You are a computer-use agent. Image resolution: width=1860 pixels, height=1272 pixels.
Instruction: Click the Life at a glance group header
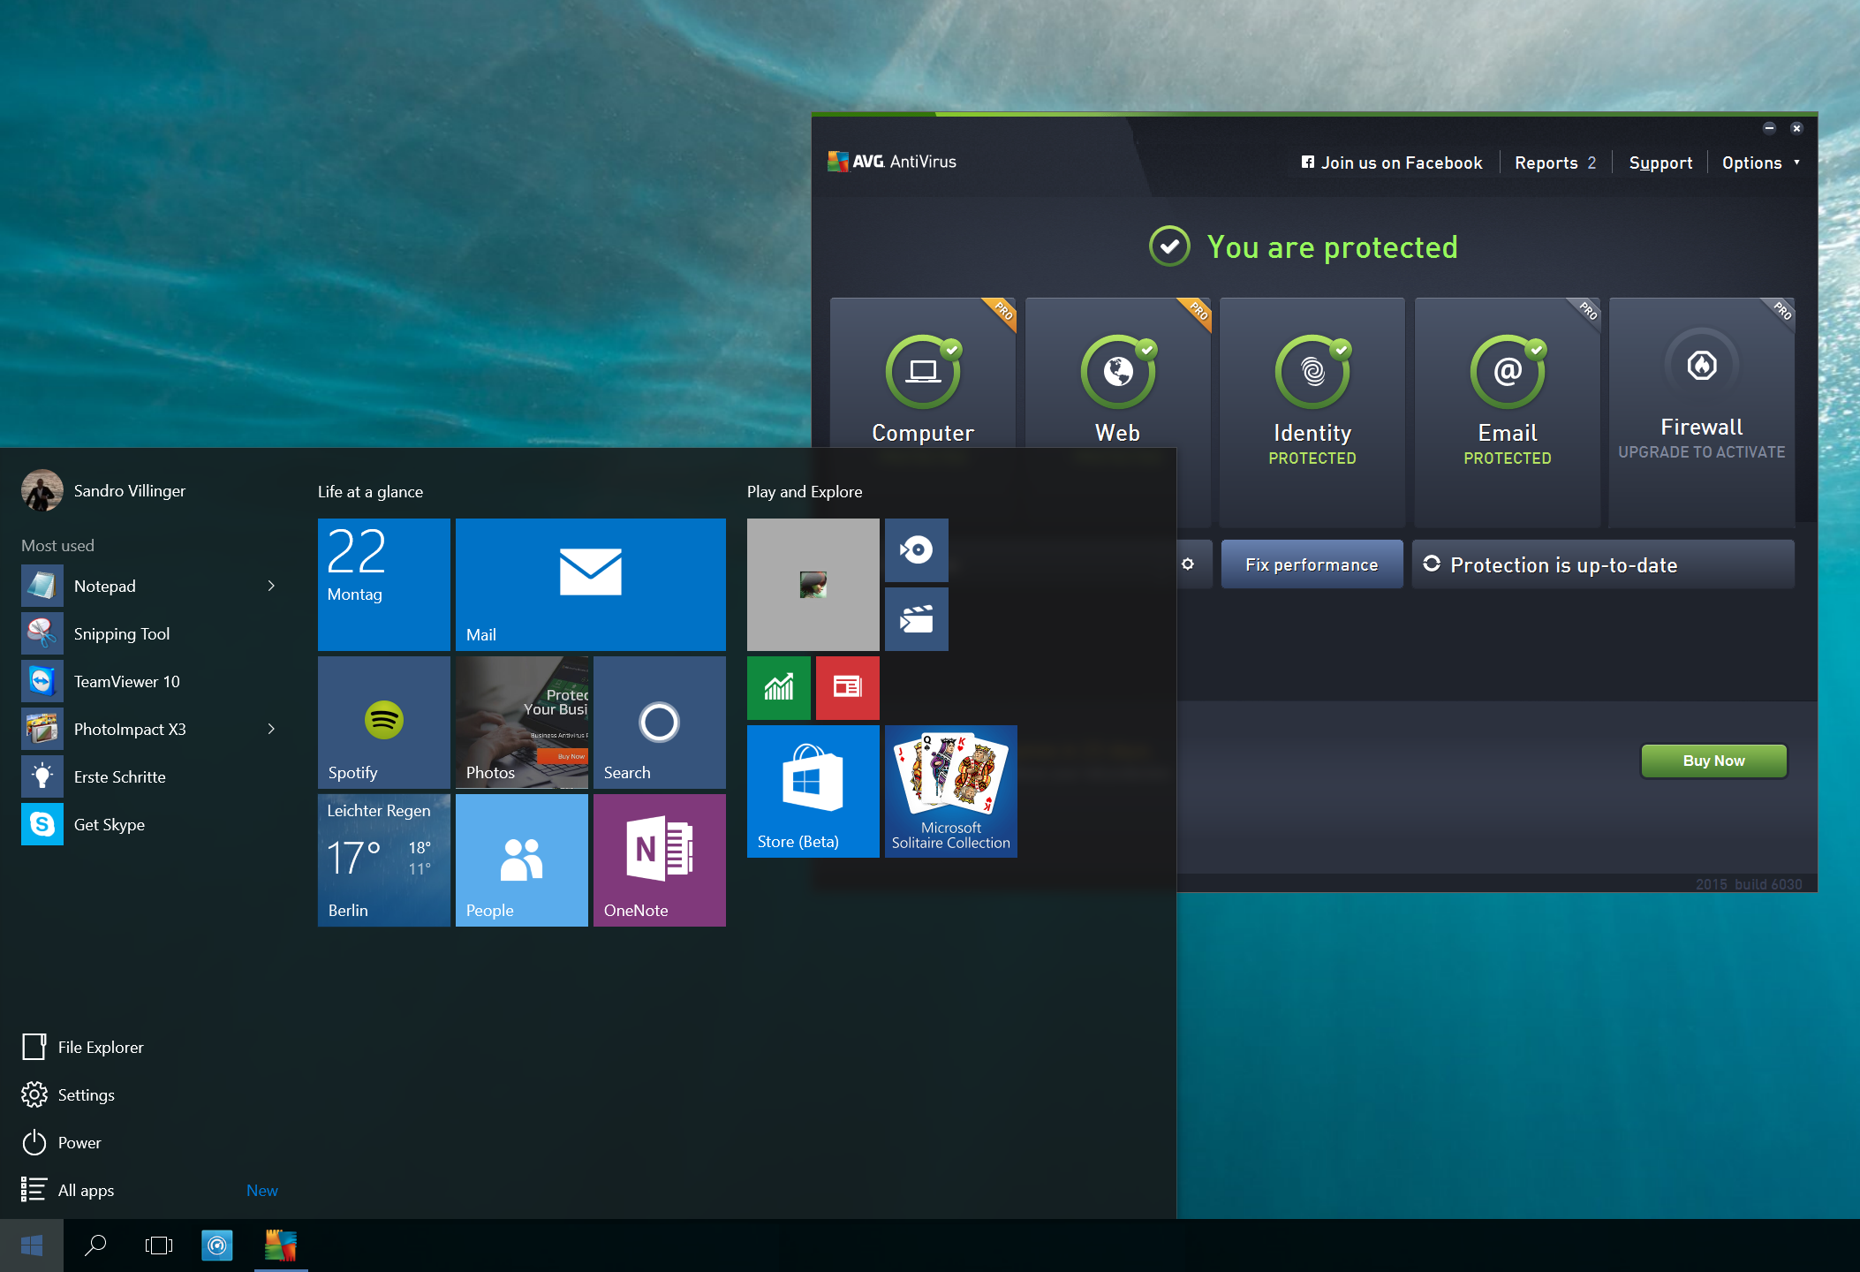coord(370,491)
